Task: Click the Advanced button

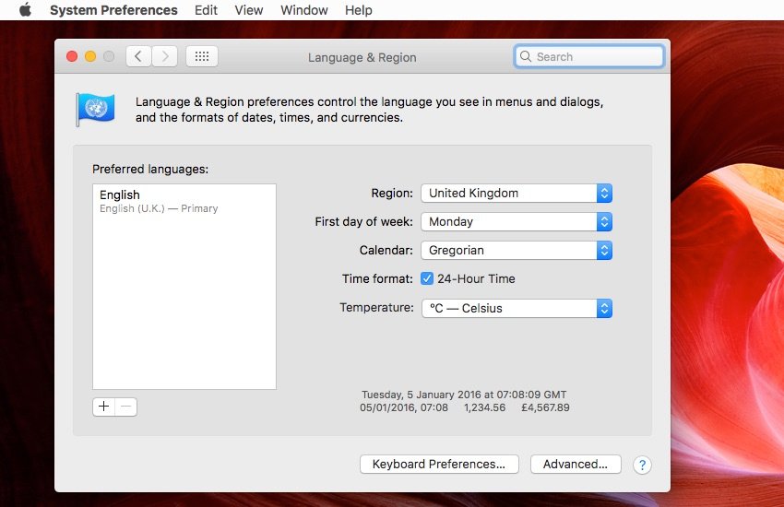Action: coord(576,464)
